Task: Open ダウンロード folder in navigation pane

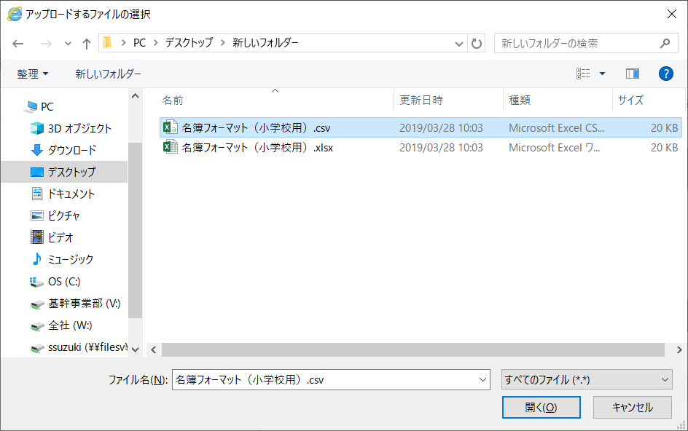Action: tap(71, 150)
